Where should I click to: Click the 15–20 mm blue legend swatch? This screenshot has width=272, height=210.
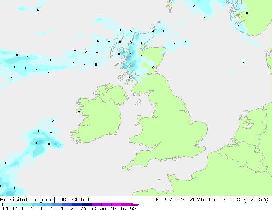pos(67,204)
